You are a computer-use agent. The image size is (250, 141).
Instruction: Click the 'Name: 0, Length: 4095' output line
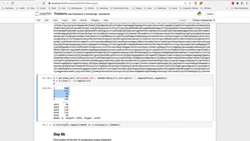point(77,118)
